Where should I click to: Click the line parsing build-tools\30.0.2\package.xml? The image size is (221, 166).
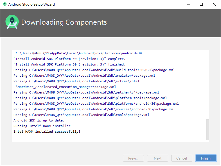pyautogui.click(x=94, y=70)
